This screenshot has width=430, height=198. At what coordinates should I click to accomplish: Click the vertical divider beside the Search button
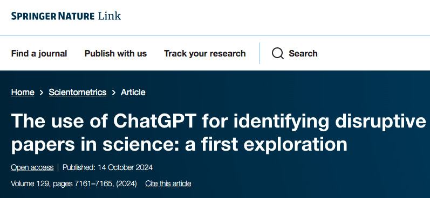pyautogui.click(x=260, y=53)
